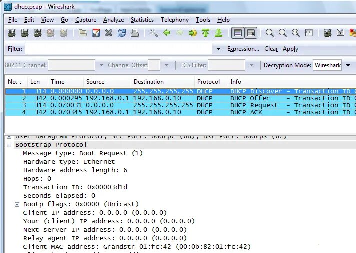Viewport: 356px width, 253px height.
Task: Focus the Filter text field
Action: point(118,49)
